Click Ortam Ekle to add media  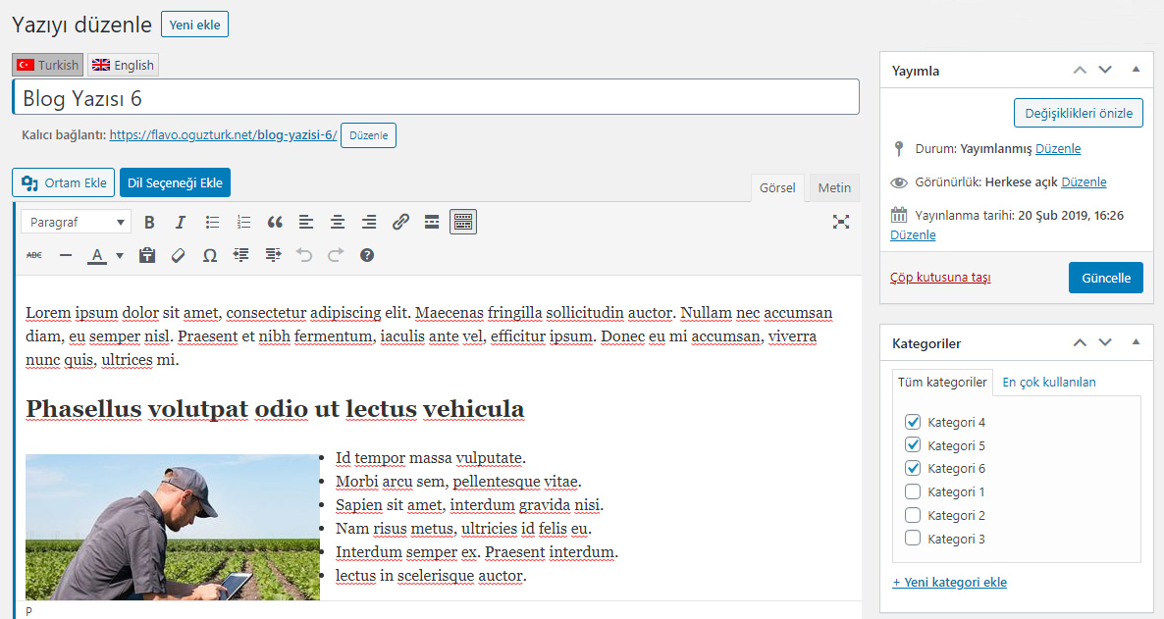(63, 182)
